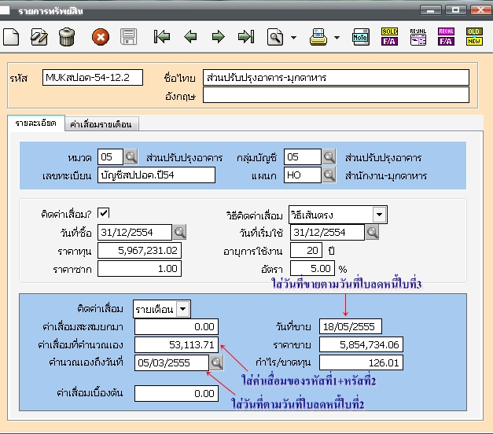Click the อังกฤษ name input field

(336, 95)
